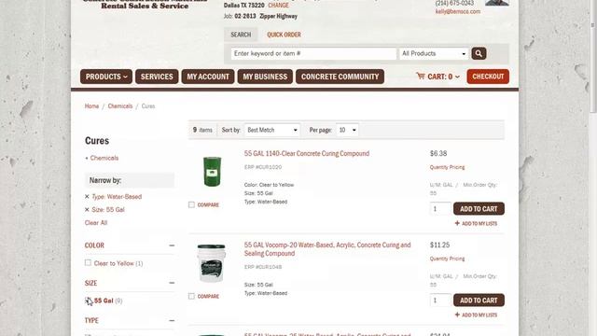
Task: Open 55 GAL 1140-Clear Concrete Curing Compound title
Action: [307, 153]
